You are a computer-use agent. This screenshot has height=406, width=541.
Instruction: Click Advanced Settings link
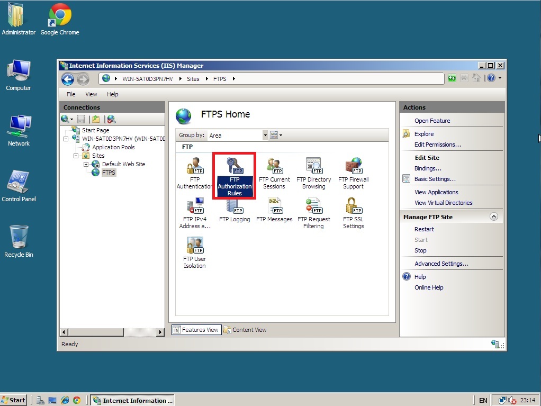coord(441,264)
